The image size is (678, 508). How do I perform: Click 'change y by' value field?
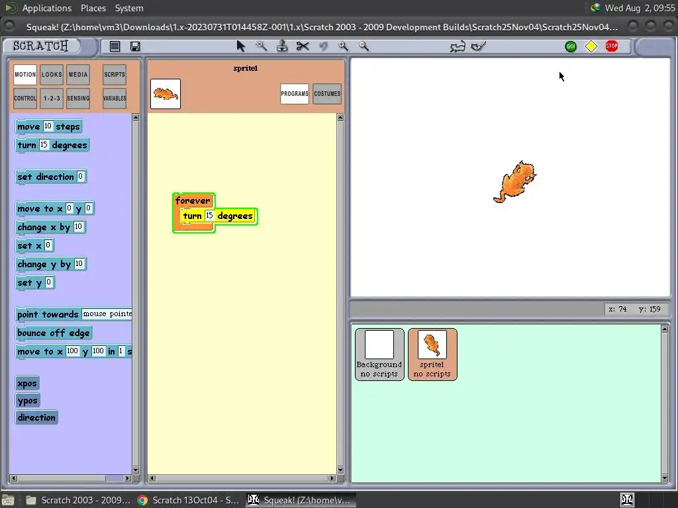pos(79,263)
